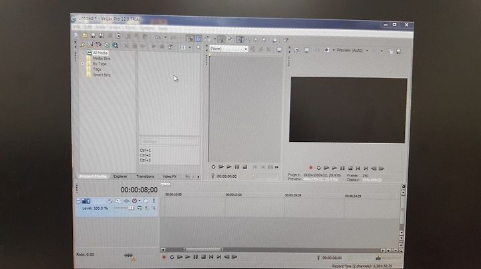Click Save Snapshot to File icon
The width and height of the screenshot is (481, 269).
[x=398, y=52]
